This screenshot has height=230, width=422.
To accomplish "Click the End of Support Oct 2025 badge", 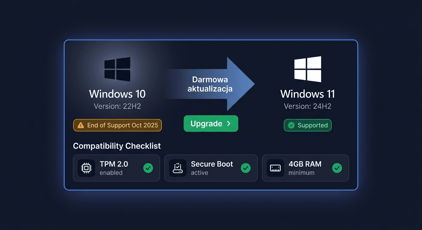I will tap(117, 125).
